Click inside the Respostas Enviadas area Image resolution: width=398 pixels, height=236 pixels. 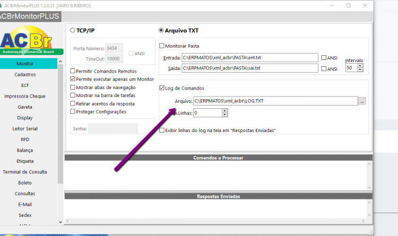pos(215,209)
